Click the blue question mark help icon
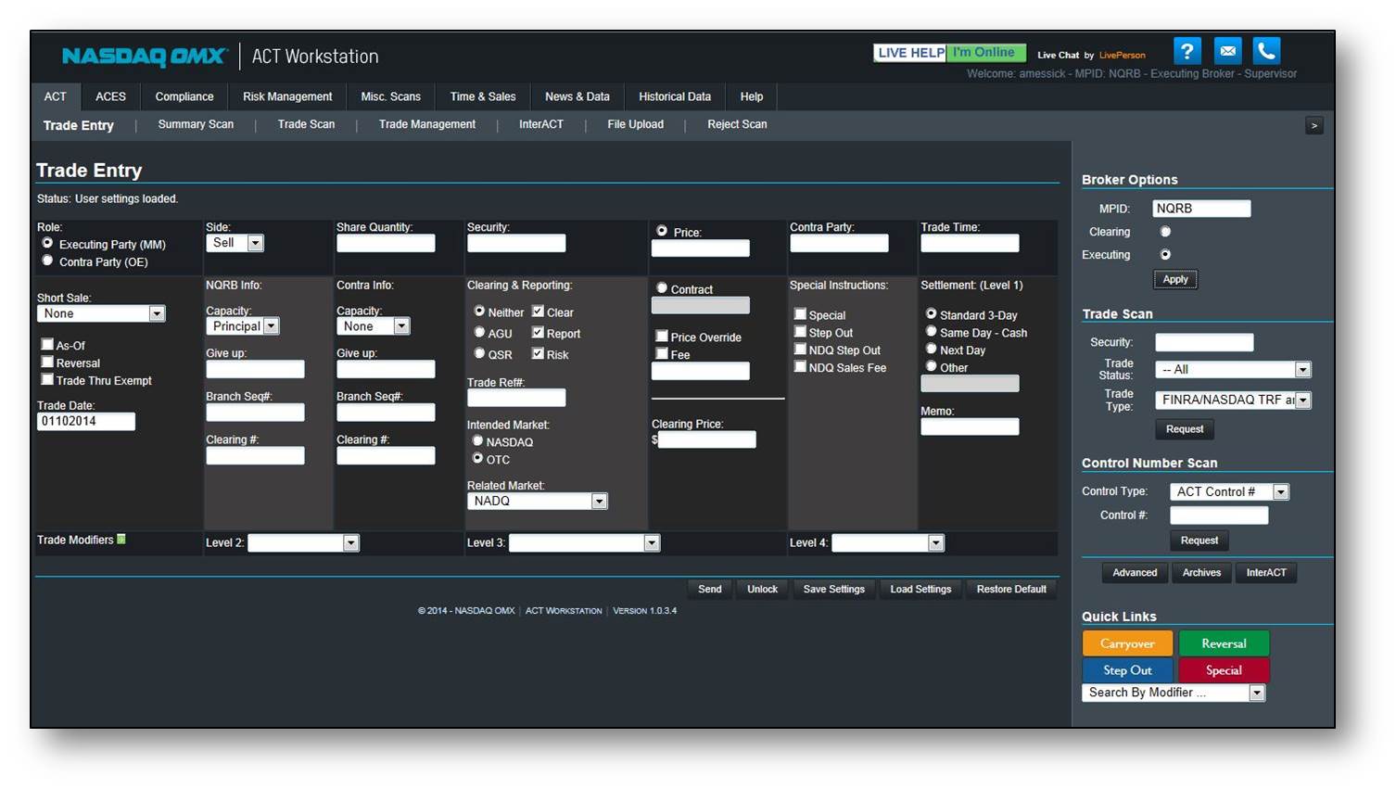The image size is (1396, 789). (1187, 51)
